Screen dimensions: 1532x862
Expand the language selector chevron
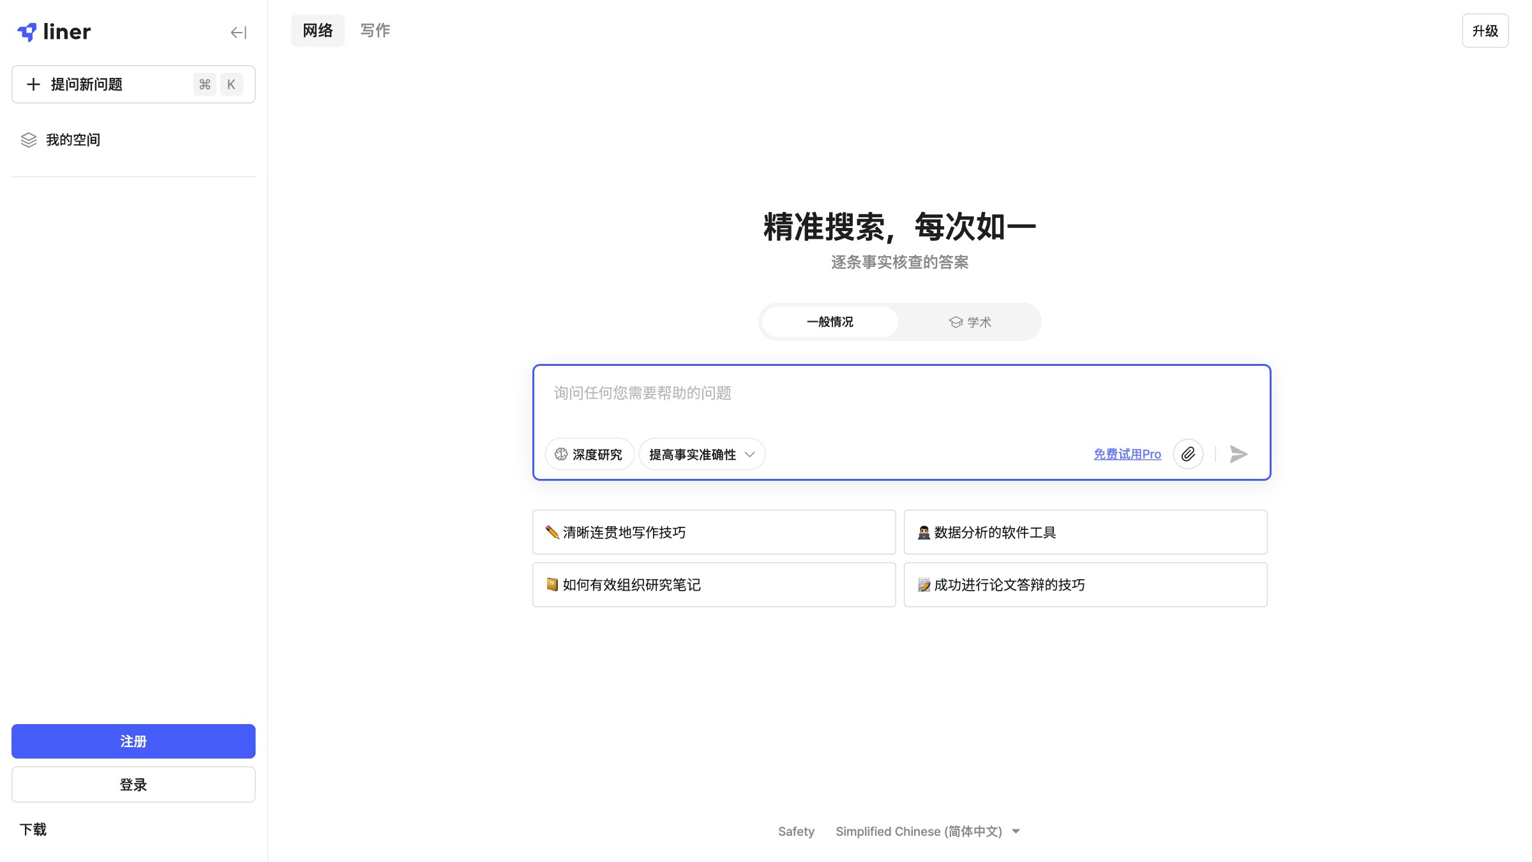[x=1016, y=831]
